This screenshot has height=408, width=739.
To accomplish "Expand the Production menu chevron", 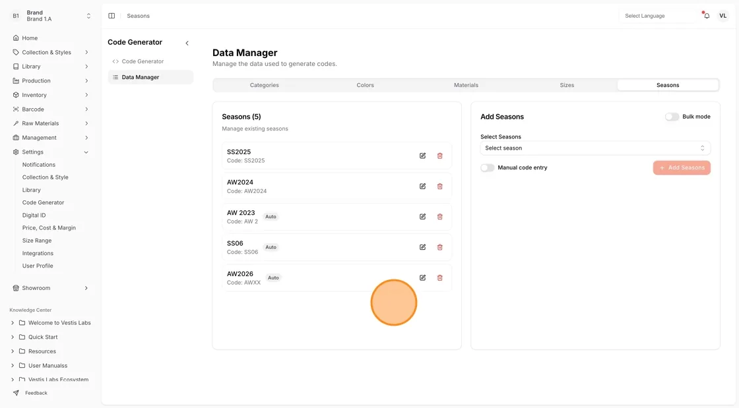I will tap(86, 80).
